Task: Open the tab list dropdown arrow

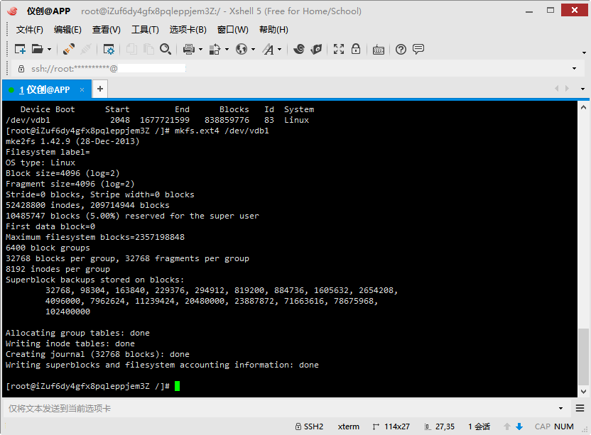Action: 582,89
